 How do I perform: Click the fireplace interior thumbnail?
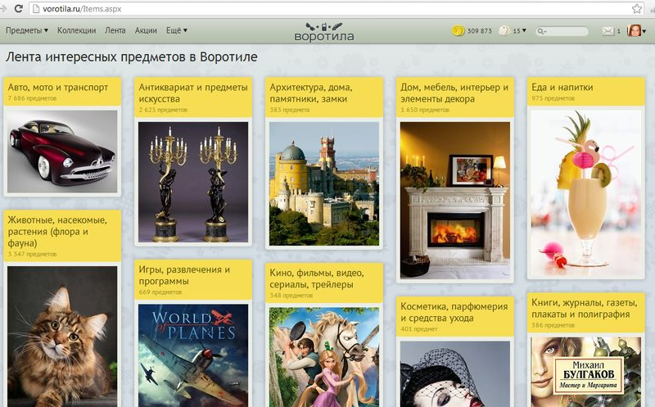pyautogui.click(x=455, y=201)
